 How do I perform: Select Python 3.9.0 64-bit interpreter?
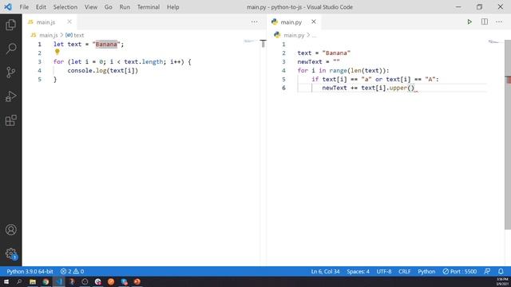pos(30,271)
